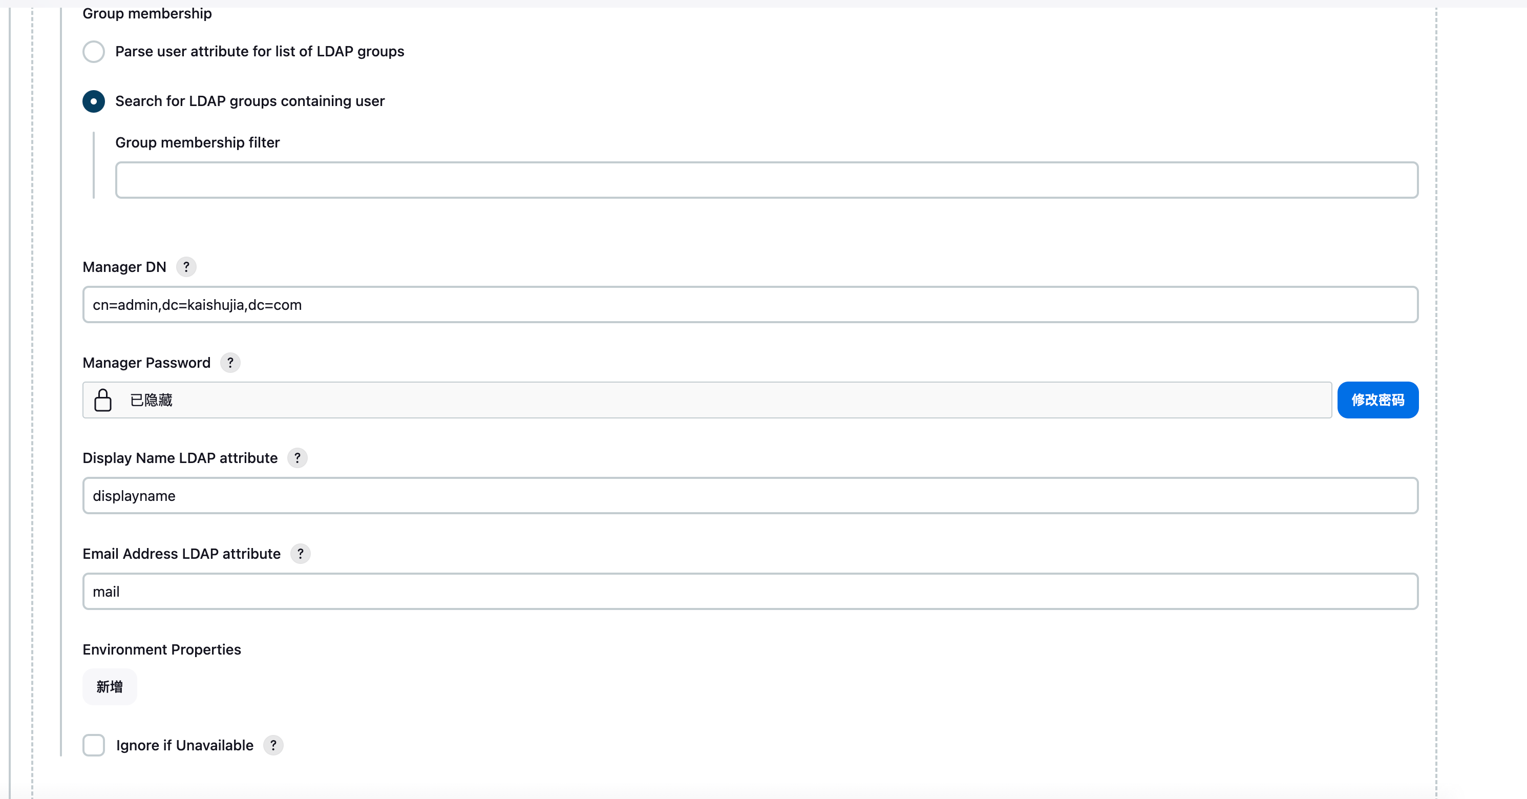The height and width of the screenshot is (799, 1527).
Task: Click 新增 to add environment property
Action: pyautogui.click(x=110, y=686)
